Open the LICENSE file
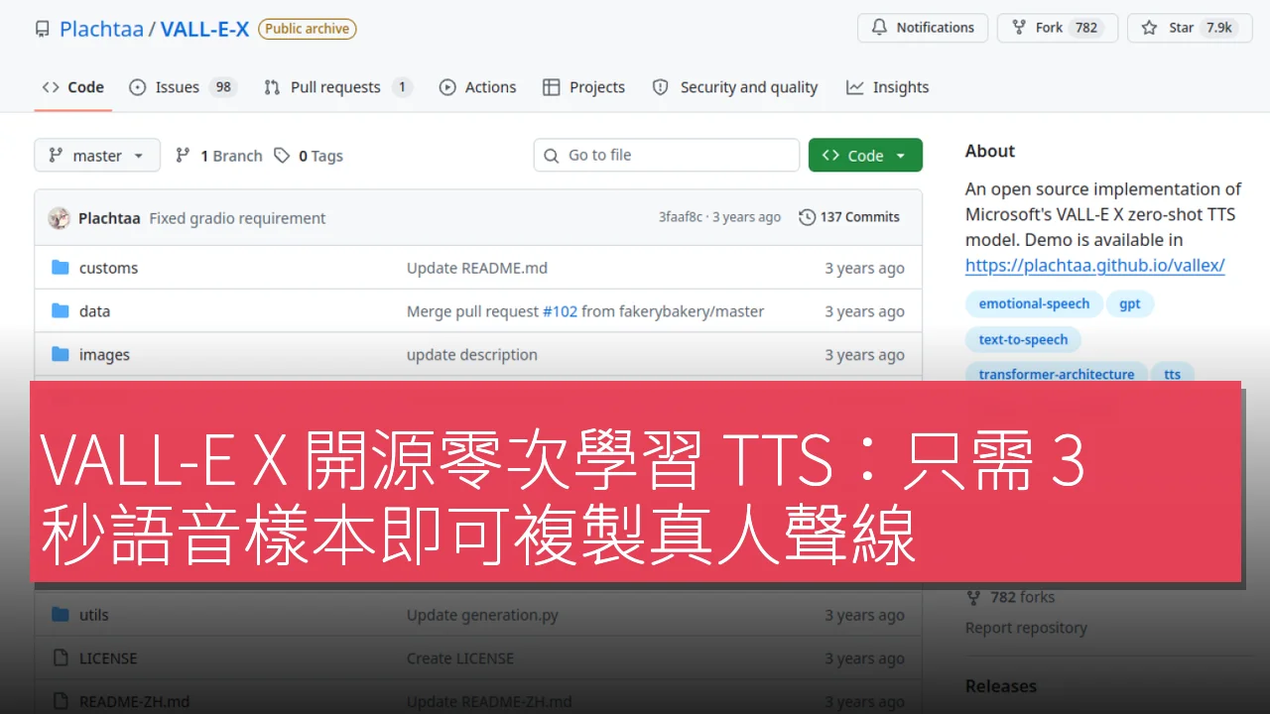This screenshot has width=1270, height=714. tap(108, 658)
